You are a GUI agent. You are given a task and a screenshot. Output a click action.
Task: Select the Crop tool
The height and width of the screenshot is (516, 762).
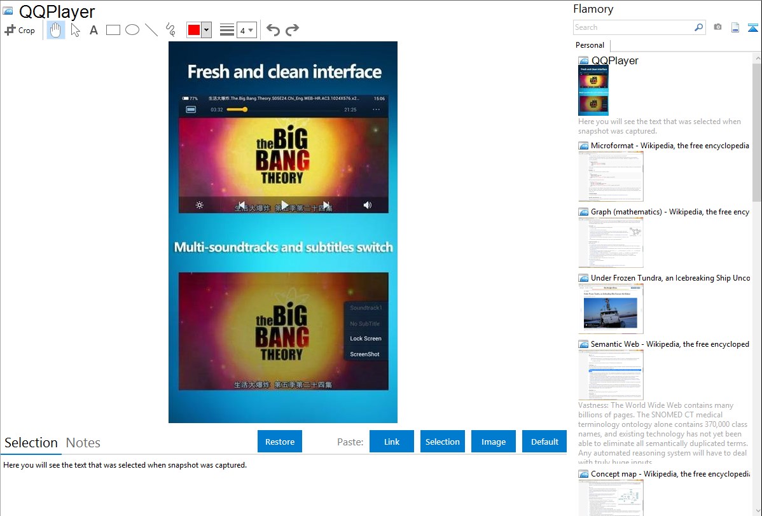[20, 30]
